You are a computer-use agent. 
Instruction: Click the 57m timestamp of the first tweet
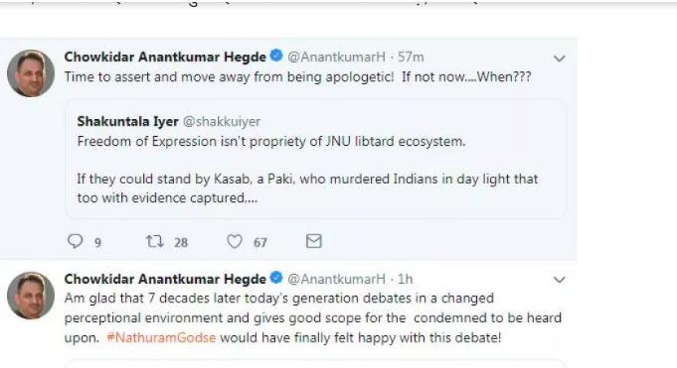click(x=411, y=57)
